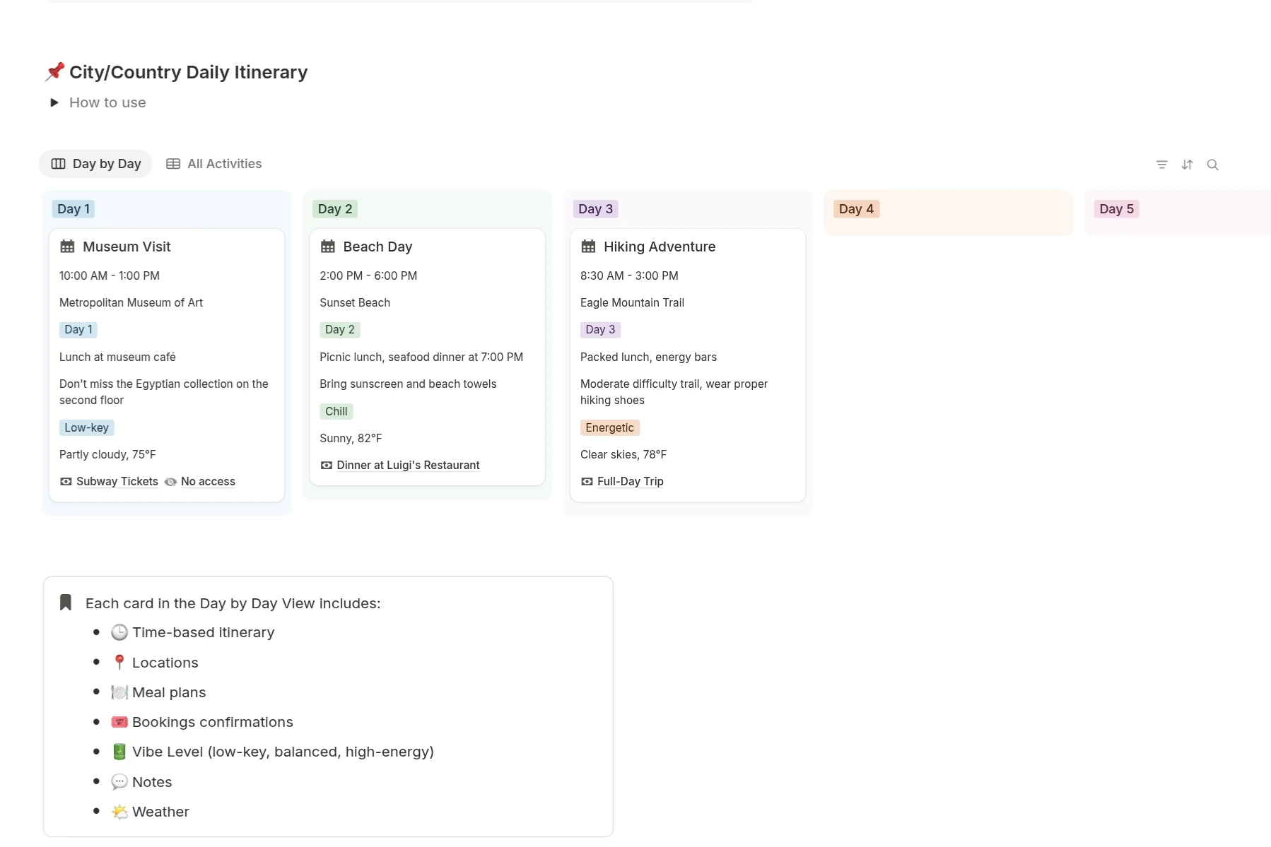Click the sort arrows icon
Screen dimensions: 1271x847
[x=1187, y=165]
